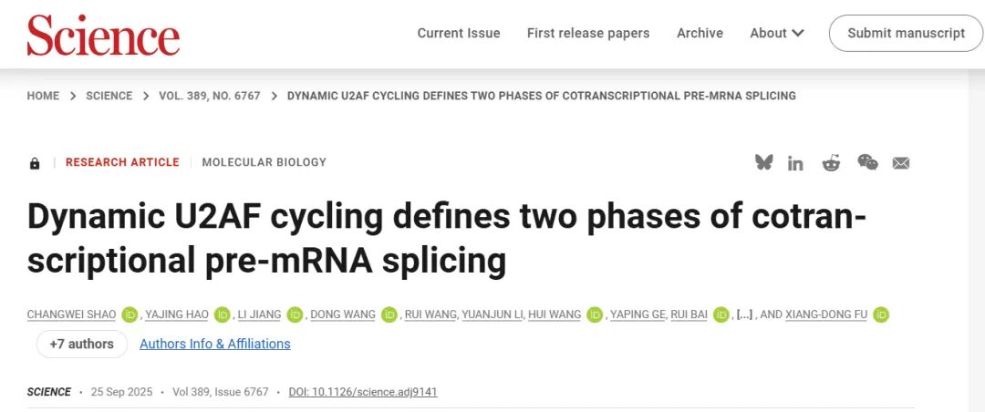This screenshot has width=985, height=412.
Task: Go to First release papers
Action: tap(588, 33)
